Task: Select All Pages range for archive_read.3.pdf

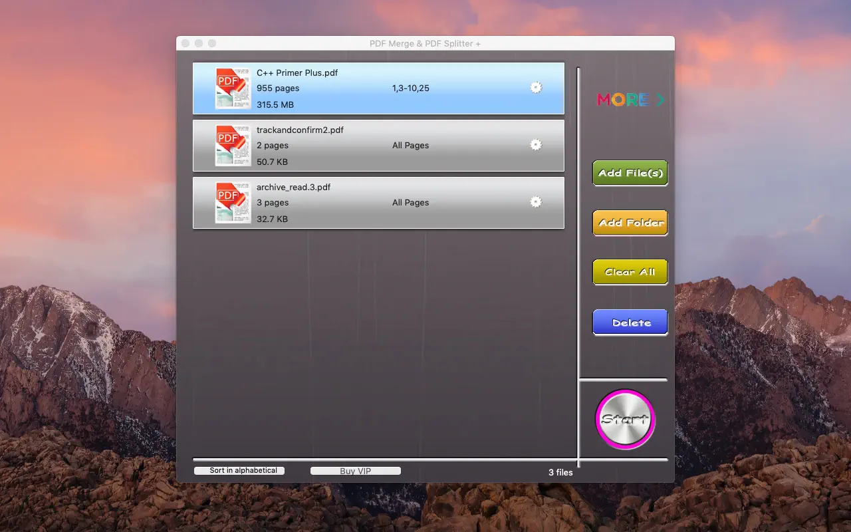Action: [x=410, y=203]
